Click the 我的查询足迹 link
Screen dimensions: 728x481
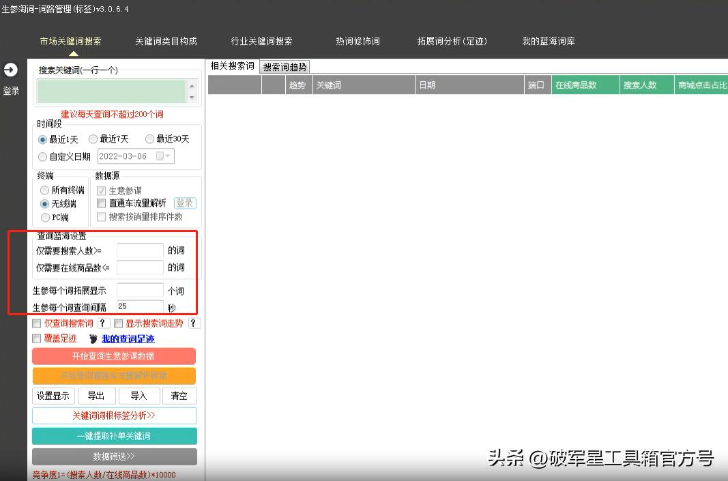127,338
